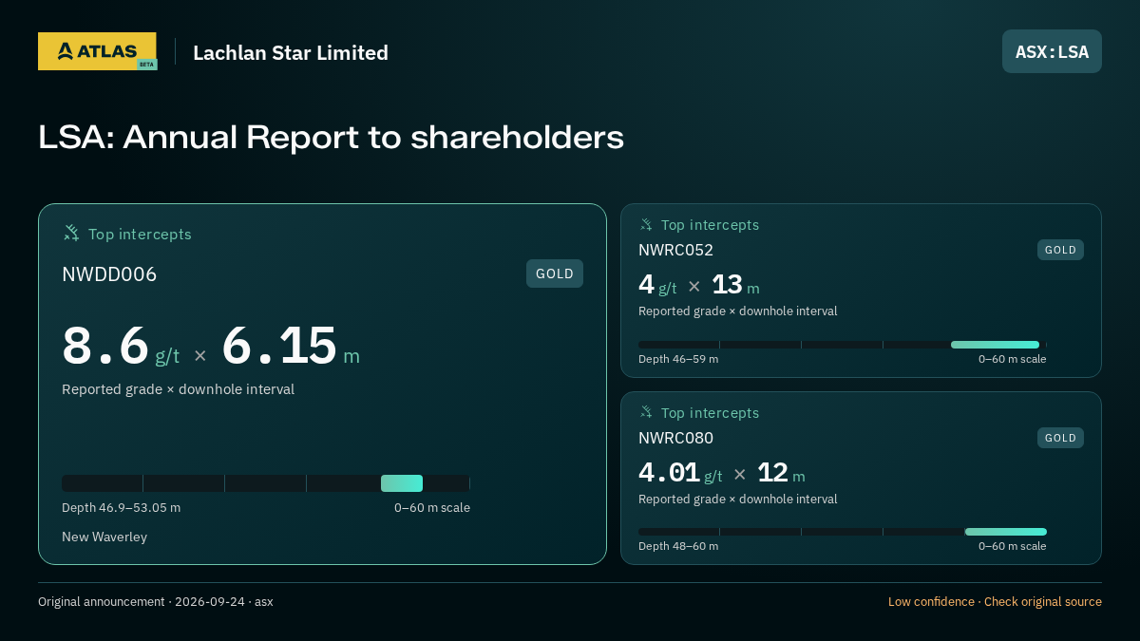This screenshot has width=1140, height=641.
Task: Click the Top intercepts heading in NWDD006 card
Action: tap(140, 234)
